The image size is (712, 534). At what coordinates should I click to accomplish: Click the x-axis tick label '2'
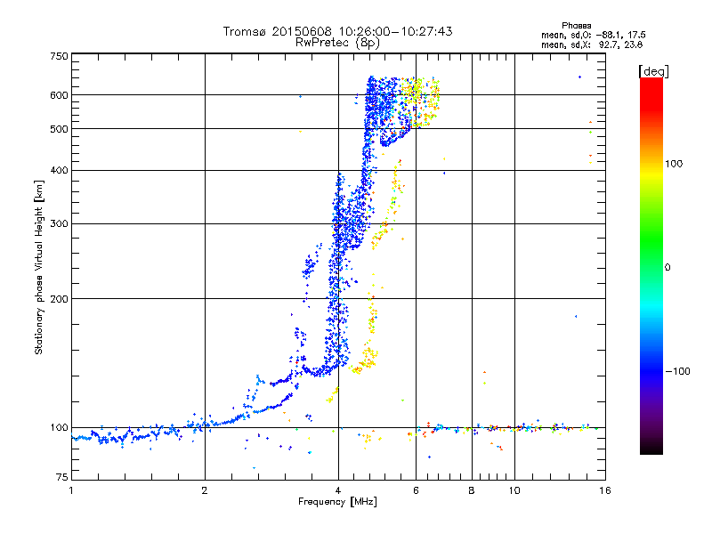point(205,490)
